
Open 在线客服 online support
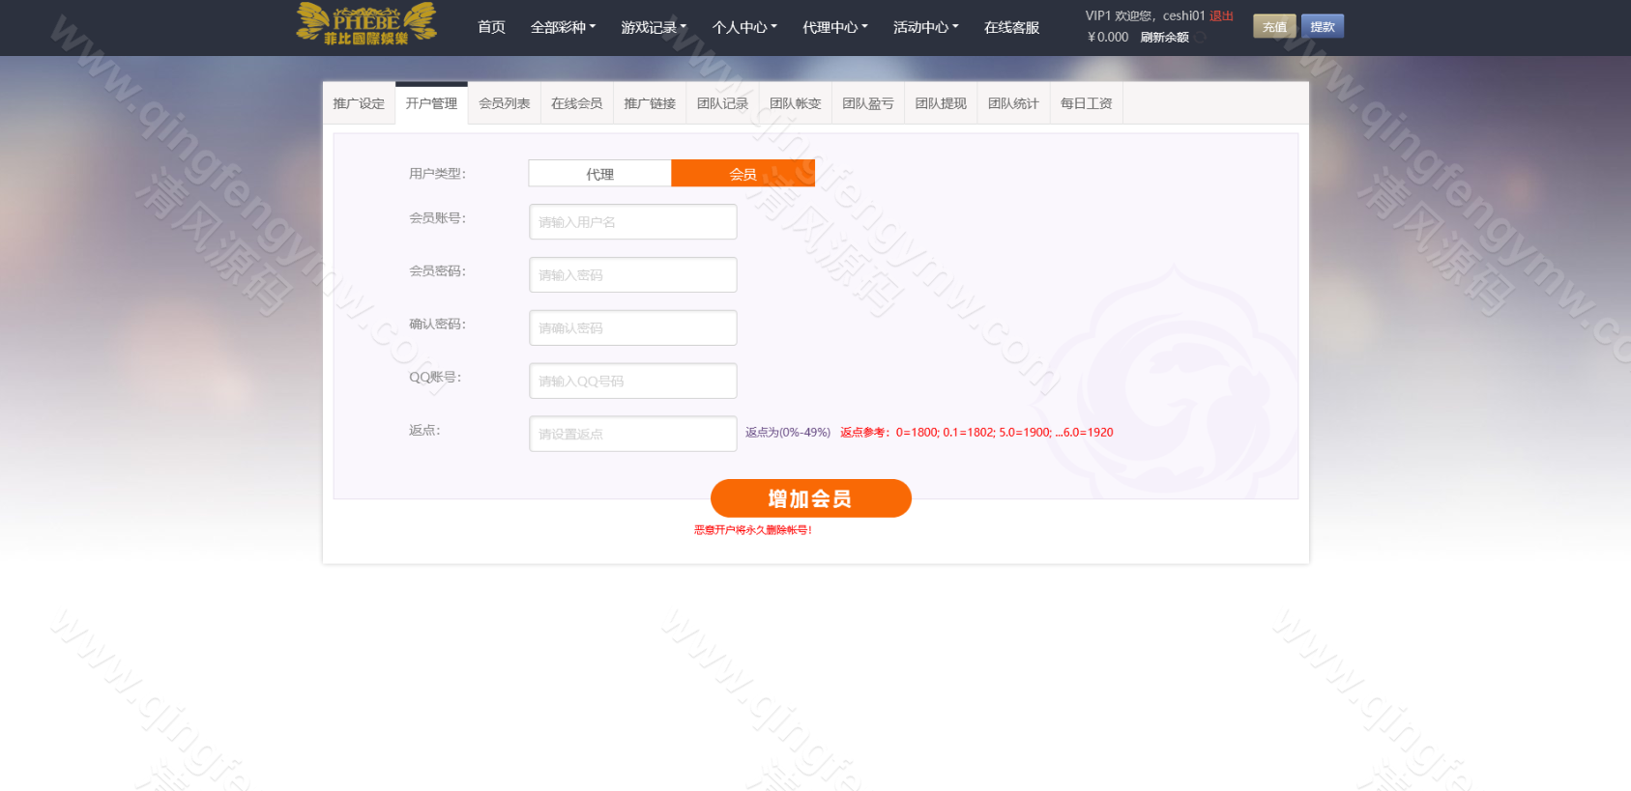[1011, 27]
